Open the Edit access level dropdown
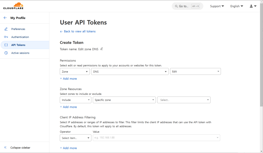The height and width of the screenshot is (153, 263). pyautogui.click(x=195, y=72)
